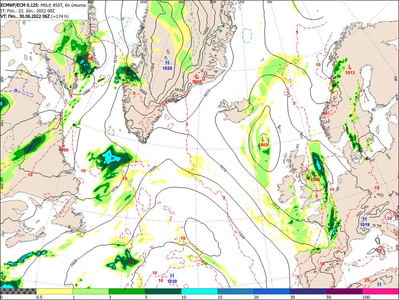This screenshot has width=399, height=300.
Task: Click the yellow 0.5–1 legend swatch
Action: [54, 291]
